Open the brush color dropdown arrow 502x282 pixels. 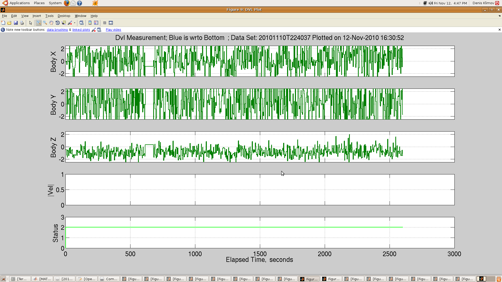[x=75, y=23]
